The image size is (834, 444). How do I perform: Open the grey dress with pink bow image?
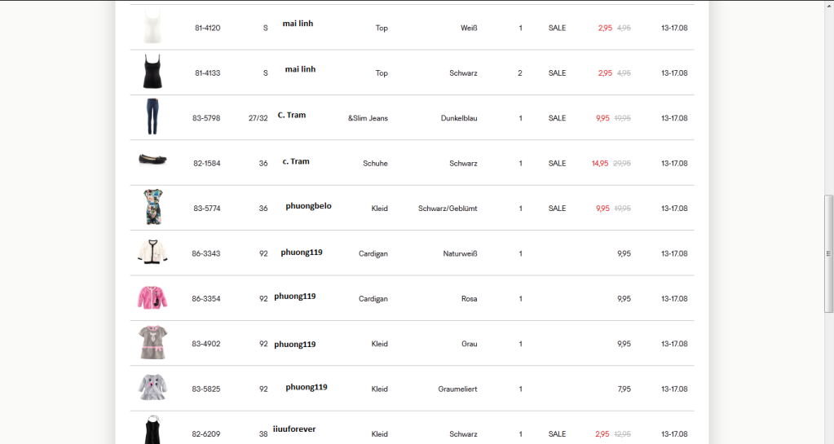[152, 343]
